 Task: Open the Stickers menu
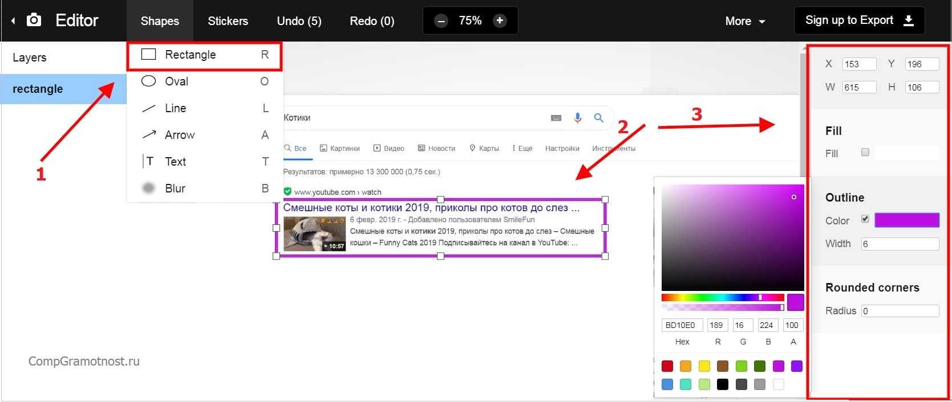(228, 21)
